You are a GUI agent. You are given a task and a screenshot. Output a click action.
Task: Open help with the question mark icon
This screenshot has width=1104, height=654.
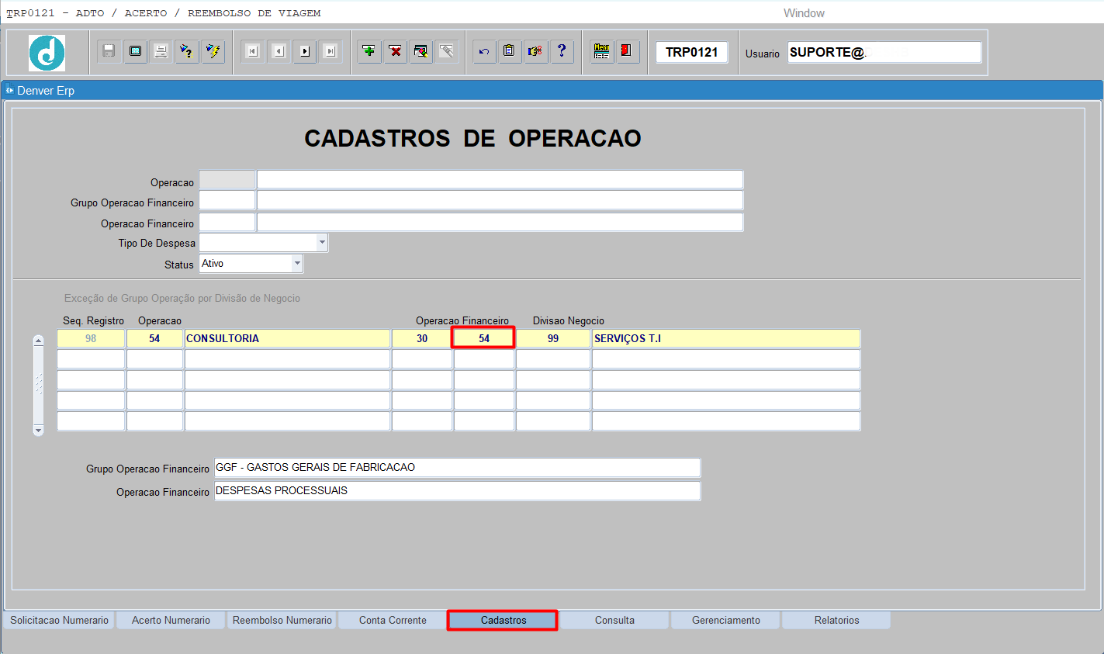point(562,51)
